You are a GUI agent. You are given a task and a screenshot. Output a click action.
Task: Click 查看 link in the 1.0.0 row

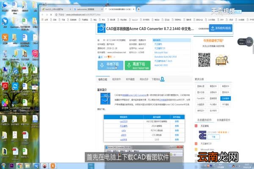pyautogui.click(x=177, y=139)
